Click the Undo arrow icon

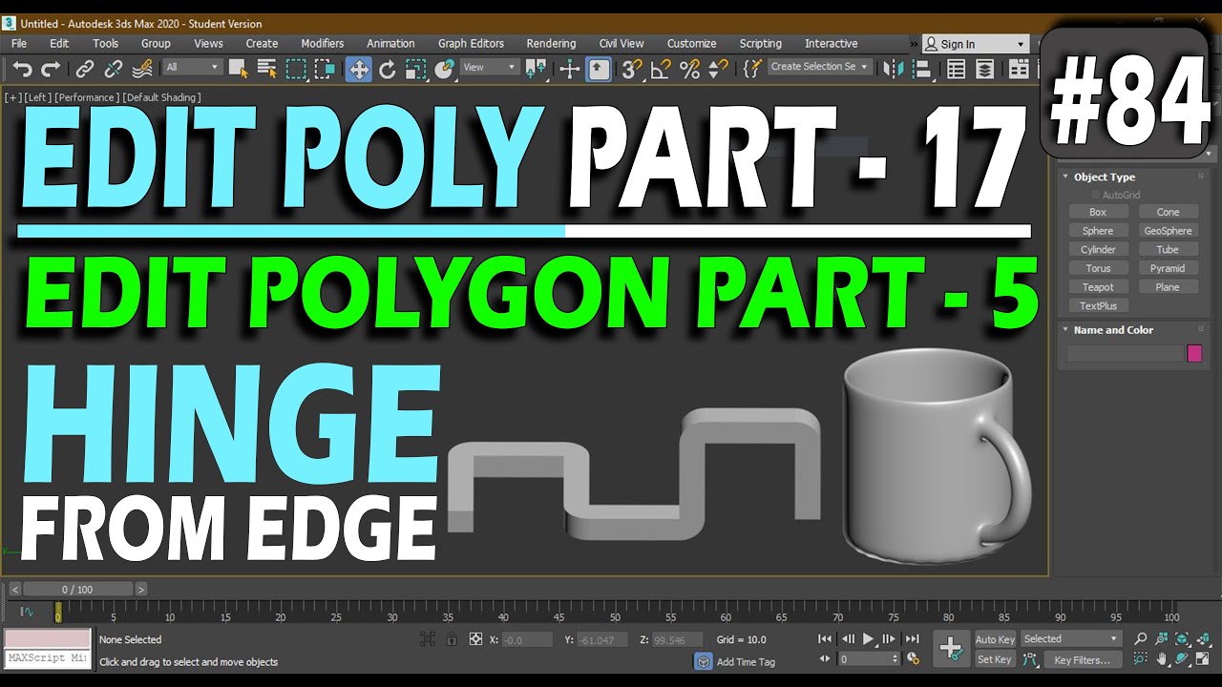[22, 69]
